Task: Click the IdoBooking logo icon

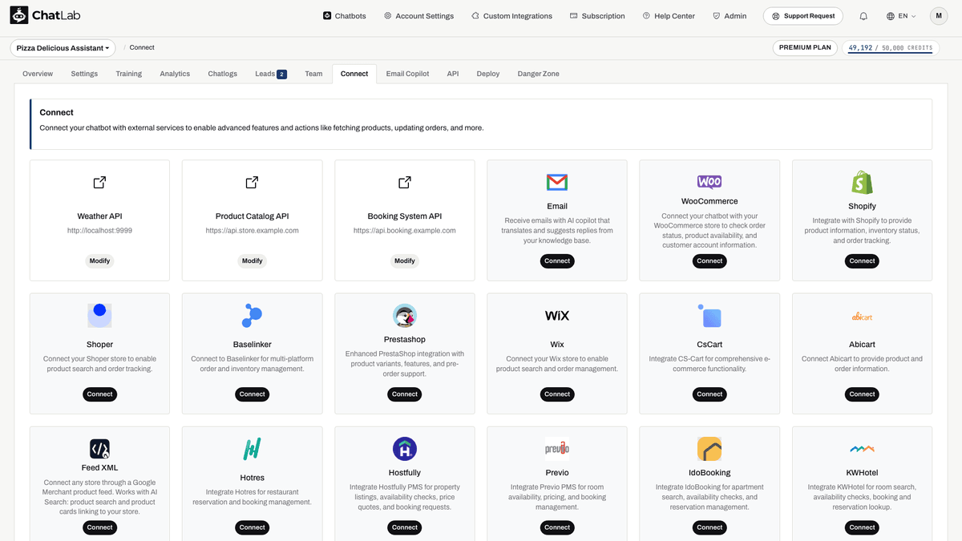Action: [x=709, y=449]
